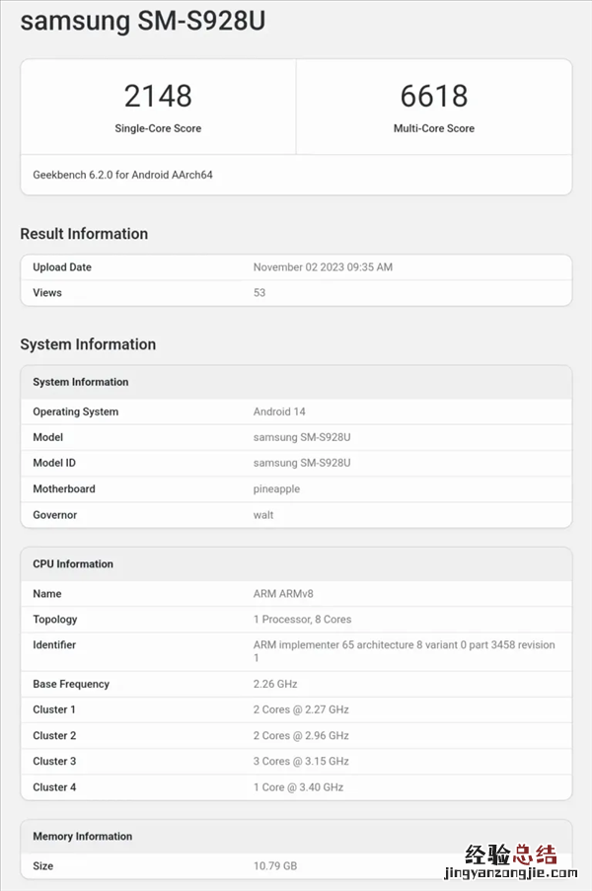Select the Geekbench 6.2.0 for Android text

pos(122,175)
